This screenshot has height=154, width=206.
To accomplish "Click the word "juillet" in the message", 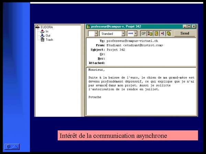I will pos(151,89).
